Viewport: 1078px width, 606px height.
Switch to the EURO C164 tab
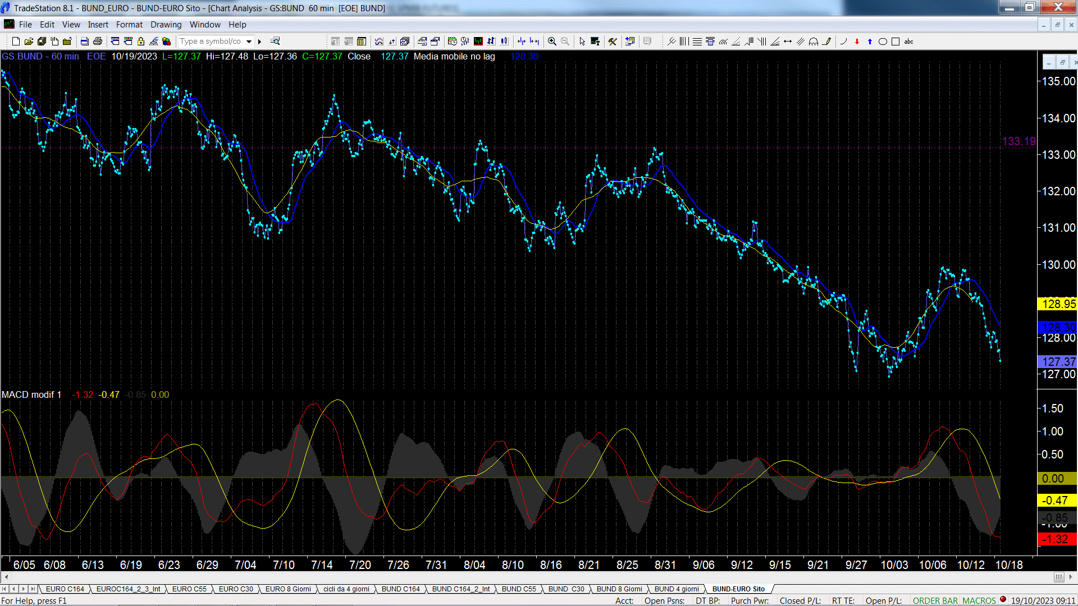pyautogui.click(x=65, y=589)
